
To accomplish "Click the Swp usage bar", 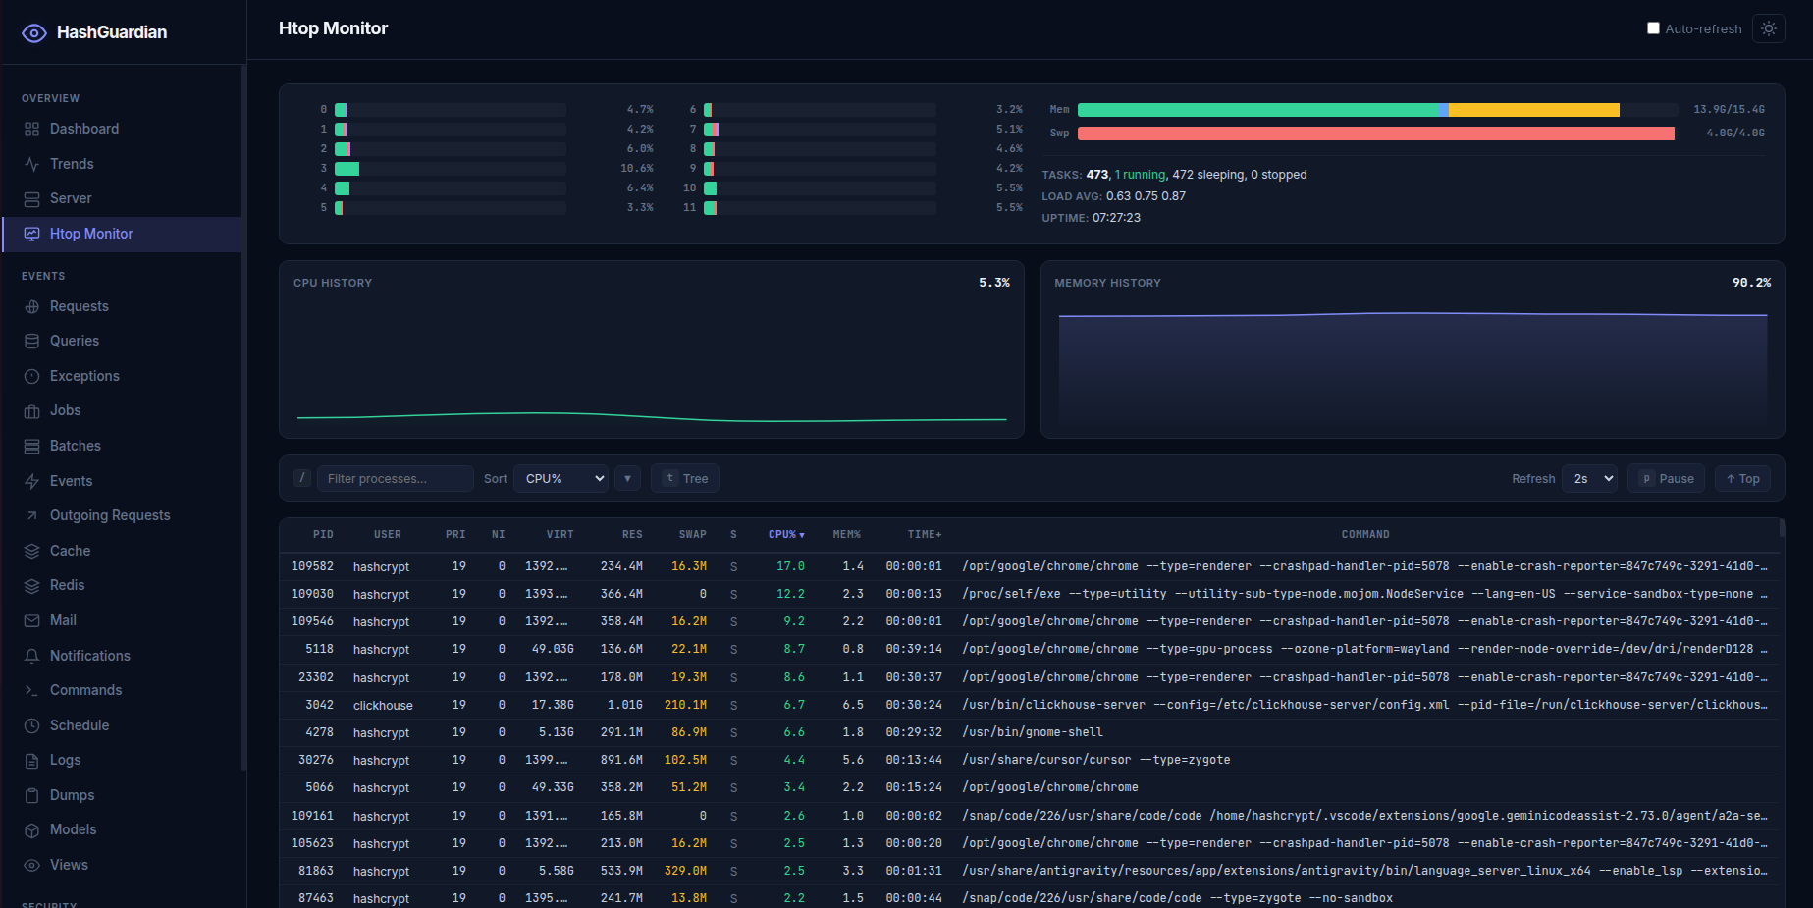I will pos(1377,134).
